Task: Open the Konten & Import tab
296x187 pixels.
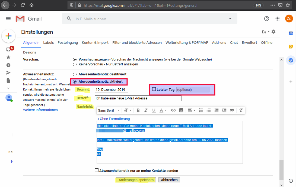Action: click(95, 43)
